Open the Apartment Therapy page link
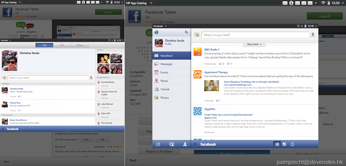The height and width of the screenshot is (166, 346). click(x=216, y=72)
